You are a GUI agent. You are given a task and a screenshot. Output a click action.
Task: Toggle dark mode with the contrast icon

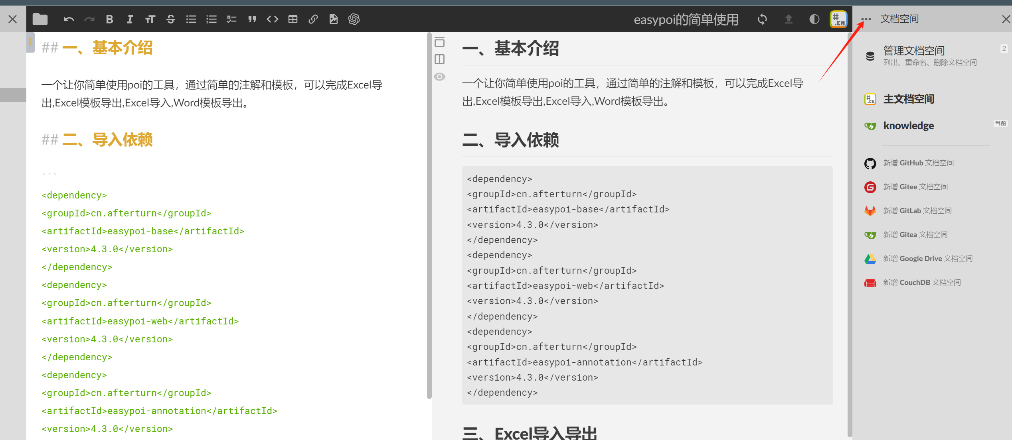point(814,19)
